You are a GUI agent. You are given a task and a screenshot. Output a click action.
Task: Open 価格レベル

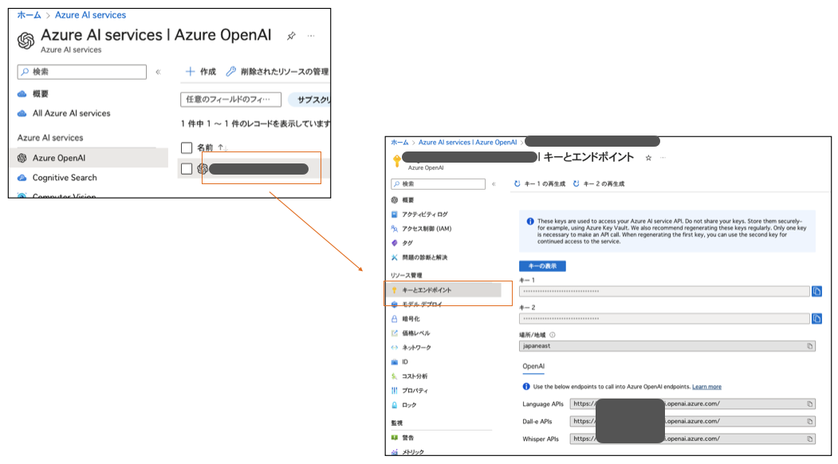coord(411,333)
